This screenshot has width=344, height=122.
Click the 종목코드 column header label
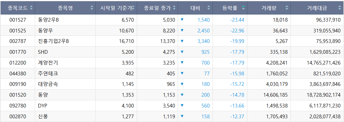[x=18, y=8]
